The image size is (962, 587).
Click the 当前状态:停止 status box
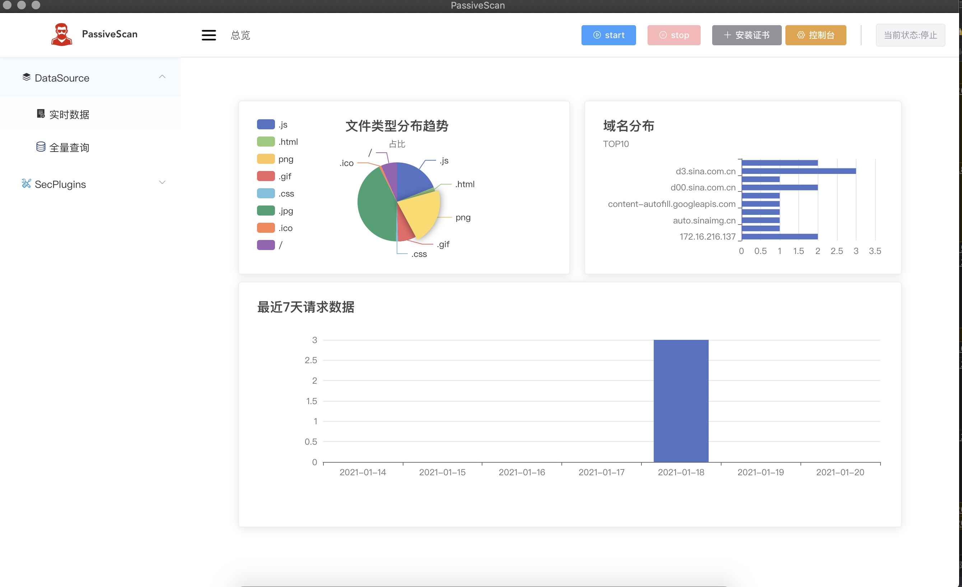coord(910,35)
